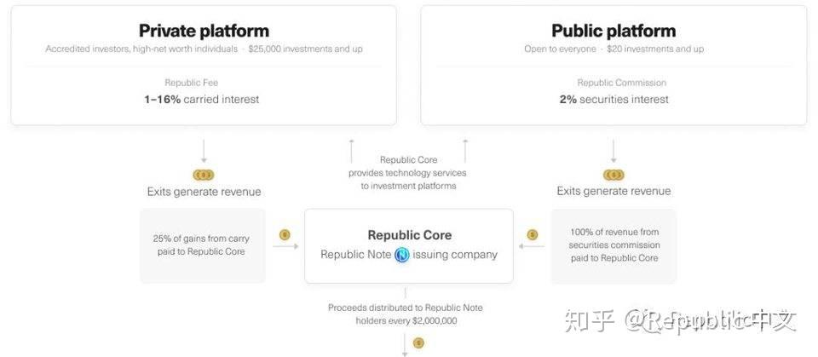Click the "25% of gains from carry" box
This screenshot has width=818, height=357.
click(203, 245)
